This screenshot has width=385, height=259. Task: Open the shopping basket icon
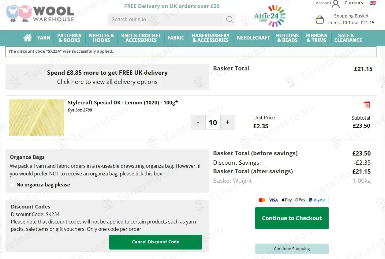coord(320,20)
